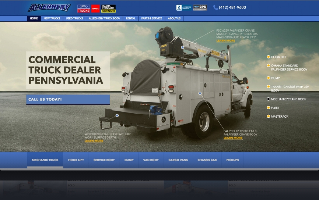Click the Omaha Standard Palfinger logo

coord(108,8)
